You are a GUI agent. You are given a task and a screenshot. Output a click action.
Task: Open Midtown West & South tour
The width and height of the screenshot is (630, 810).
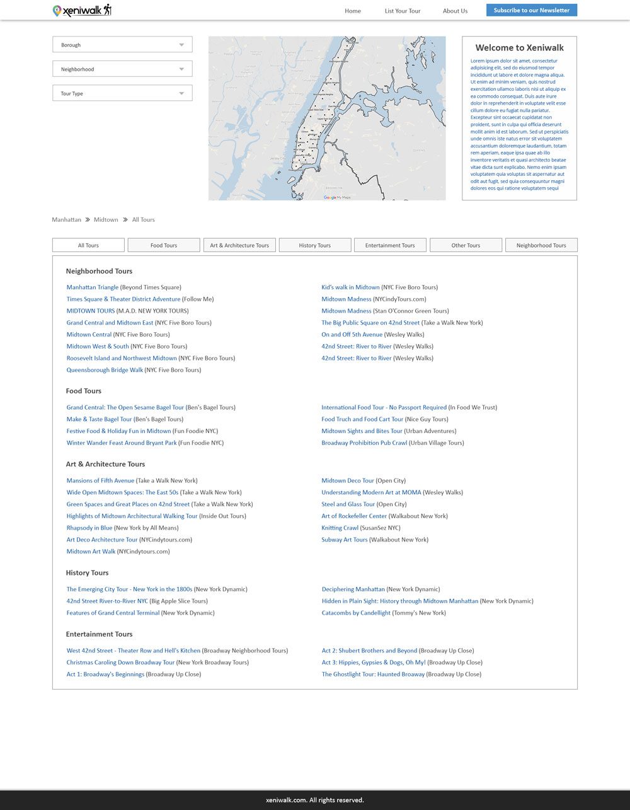[98, 347]
